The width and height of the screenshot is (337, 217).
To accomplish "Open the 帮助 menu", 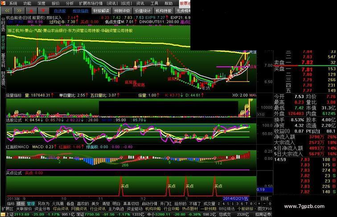I will [x=168, y=4].
